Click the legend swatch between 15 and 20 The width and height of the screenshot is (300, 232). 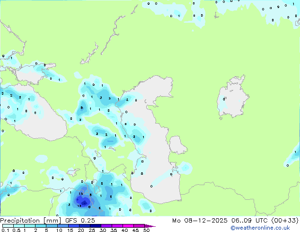(x=73, y=226)
